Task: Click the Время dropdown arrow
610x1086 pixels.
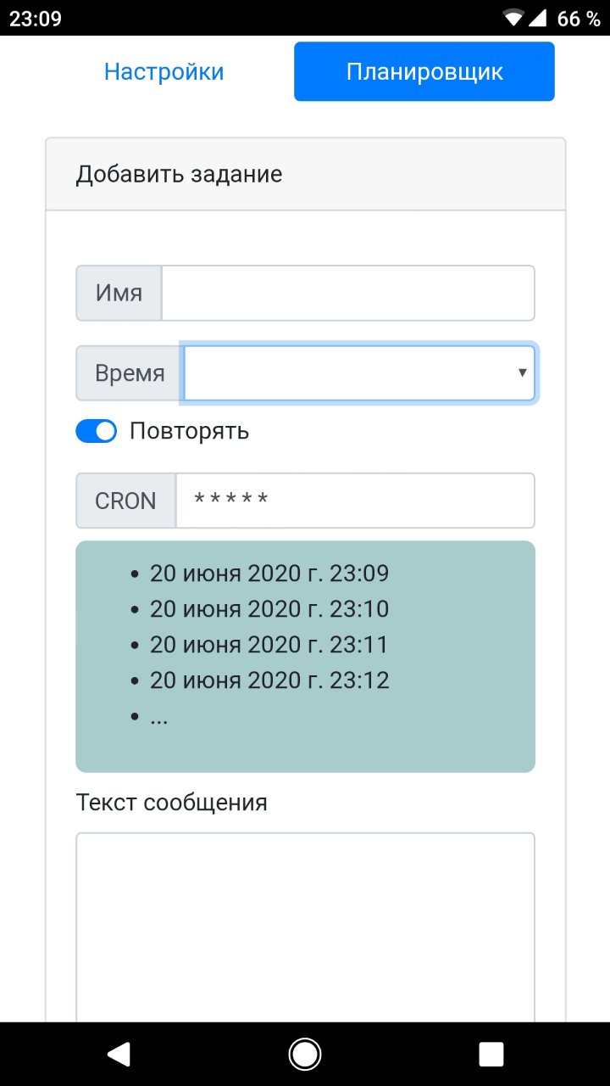Action: [x=522, y=373]
